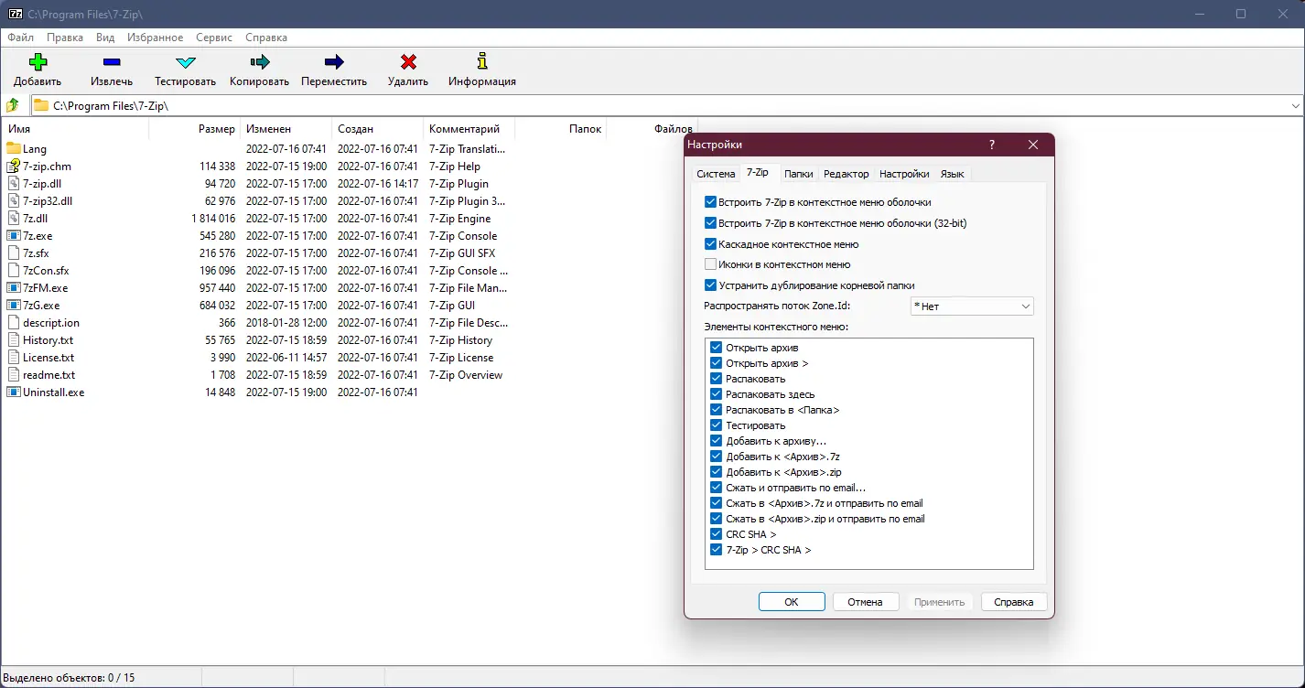This screenshot has height=688, width=1305.
Task: Open the Правка menu
Action: click(x=65, y=38)
